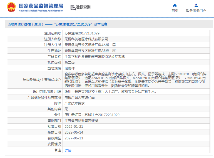This screenshot has width=214, height=158.
Task: Click the 附件 row label
Action: click(58, 103)
